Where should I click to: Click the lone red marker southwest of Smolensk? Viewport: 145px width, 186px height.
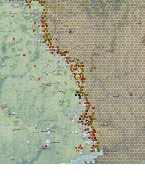(x=14, y=39)
